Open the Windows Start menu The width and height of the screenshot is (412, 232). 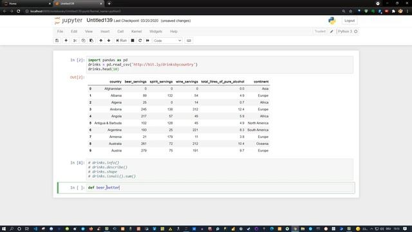coord(4,229)
